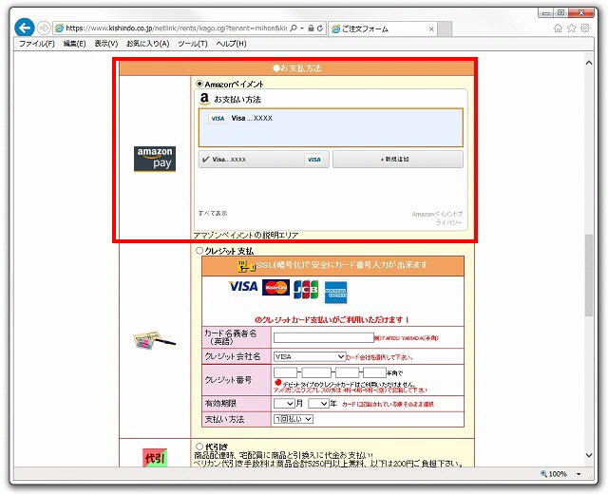This screenshot has width=608, height=495.
Task: Open the zoom level dropdown arrow
Action: point(579,474)
